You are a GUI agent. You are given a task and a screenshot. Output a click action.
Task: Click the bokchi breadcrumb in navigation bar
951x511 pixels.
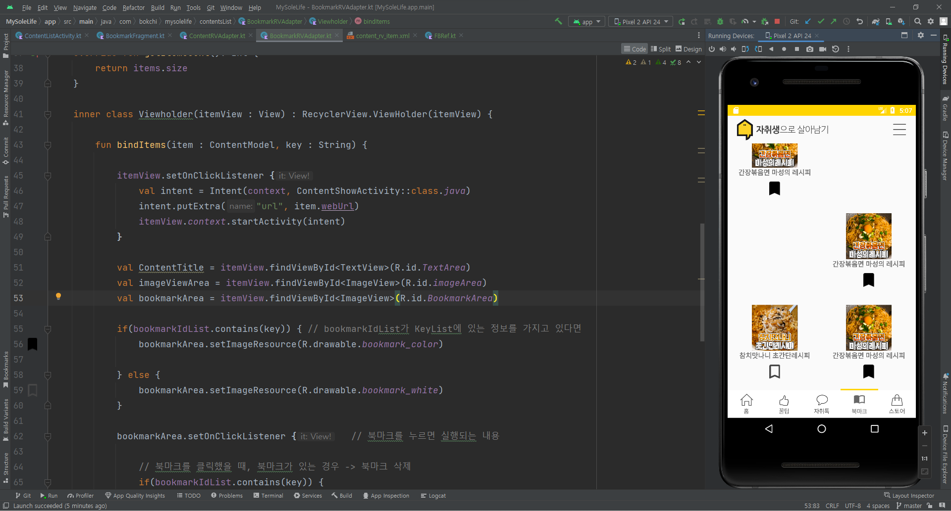coord(148,21)
